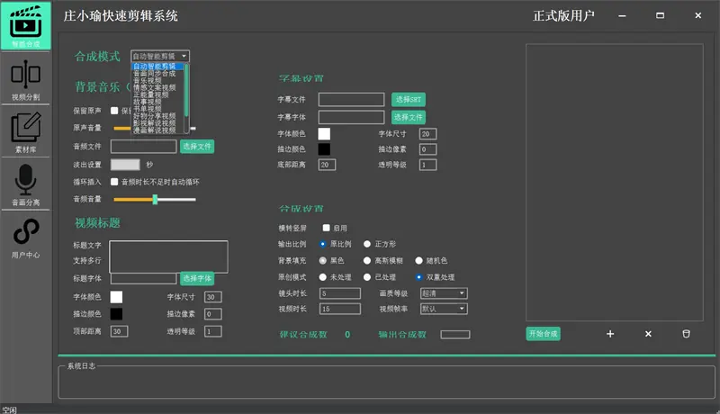Open the 音画分离 microphone tool

[26, 184]
